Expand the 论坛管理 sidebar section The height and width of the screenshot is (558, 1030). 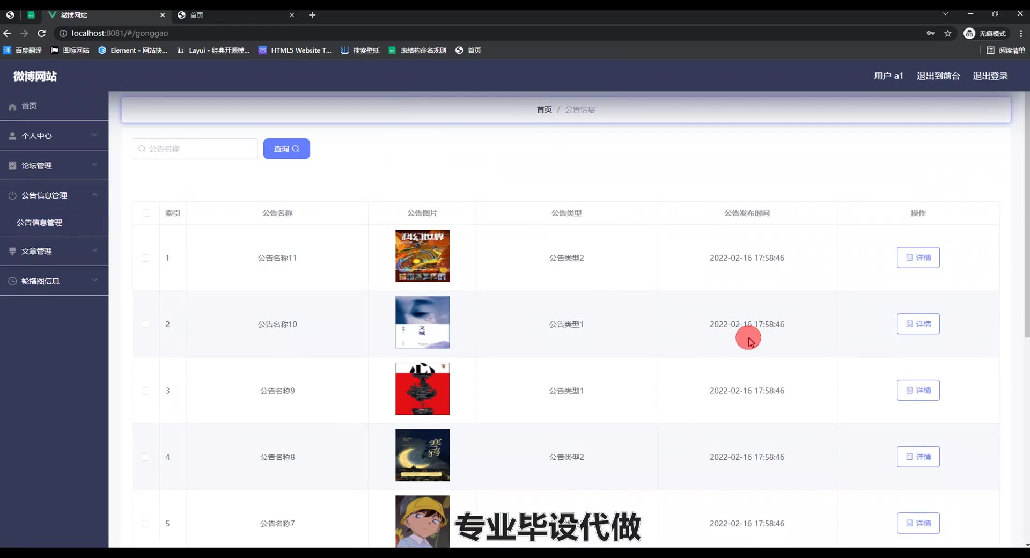pos(54,166)
